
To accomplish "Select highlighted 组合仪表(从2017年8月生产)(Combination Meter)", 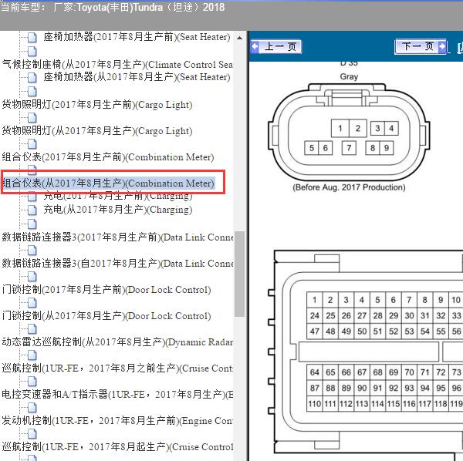I will click(x=108, y=183).
